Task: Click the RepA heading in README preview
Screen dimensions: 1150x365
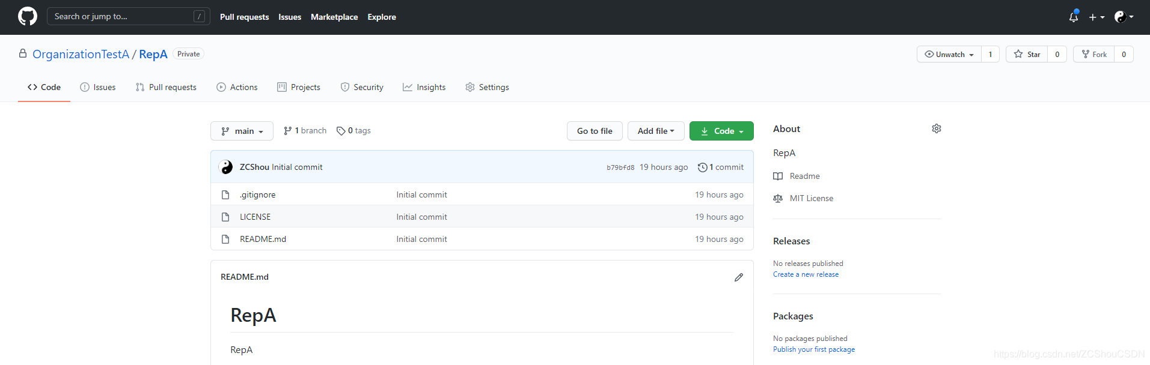Action: (x=253, y=315)
